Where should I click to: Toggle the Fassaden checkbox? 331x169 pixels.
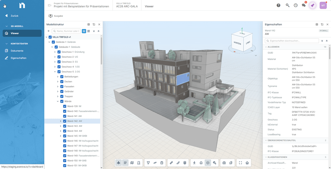[62, 86]
